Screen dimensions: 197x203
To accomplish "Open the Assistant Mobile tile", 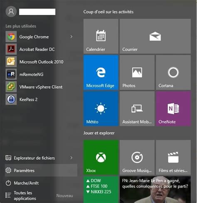I will click(x=137, y=109).
